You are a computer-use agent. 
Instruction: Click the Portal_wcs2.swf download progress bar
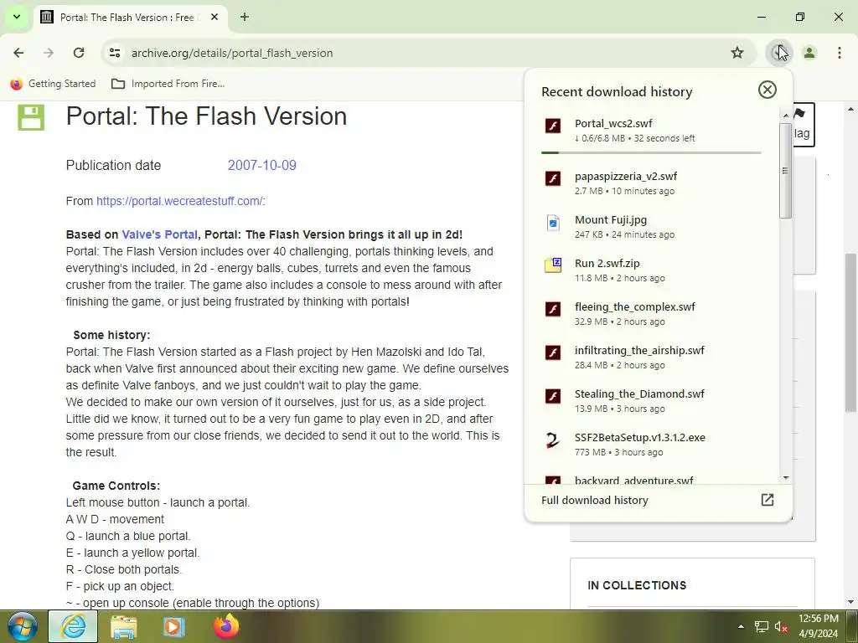coord(651,152)
